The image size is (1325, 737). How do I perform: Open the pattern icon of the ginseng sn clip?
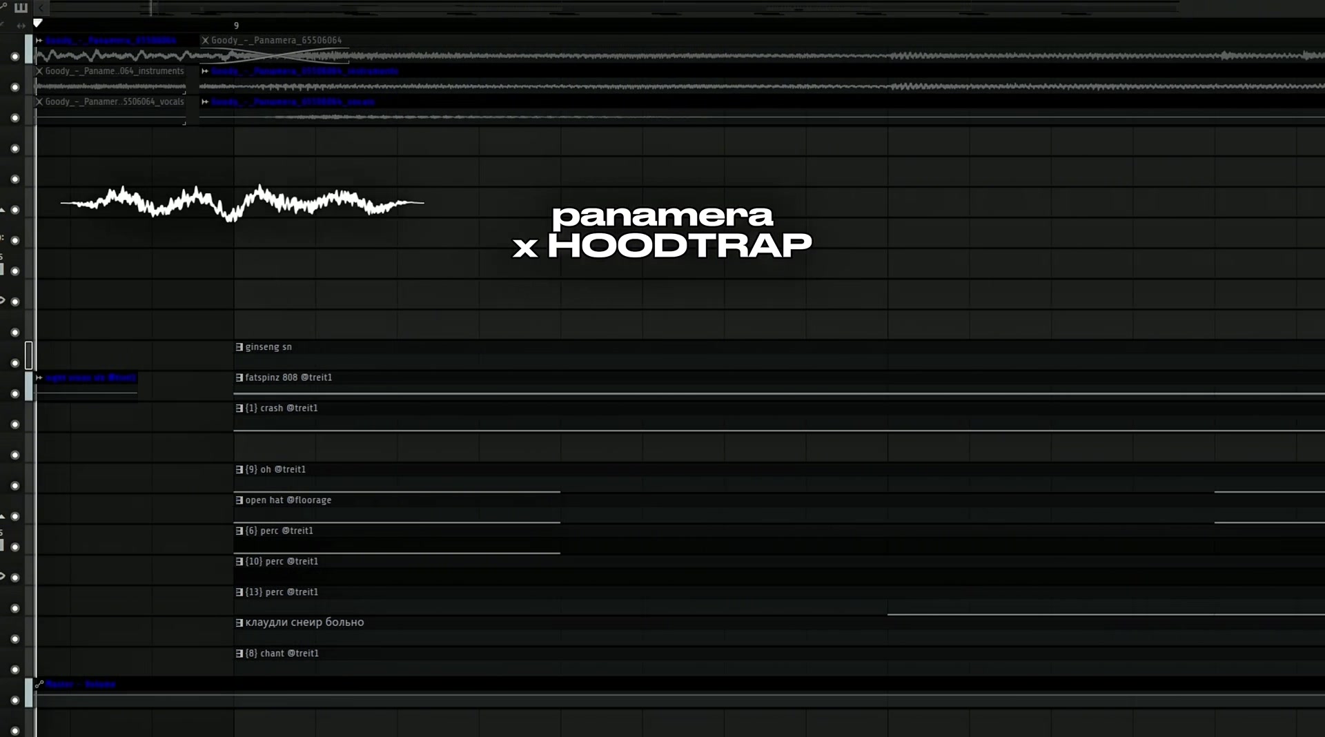239,347
